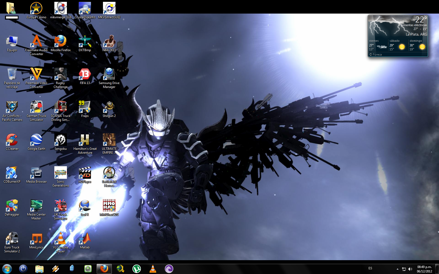Select the user folder icon on desktop
The height and width of the screenshot is (274, 439).
coord(12,10)
